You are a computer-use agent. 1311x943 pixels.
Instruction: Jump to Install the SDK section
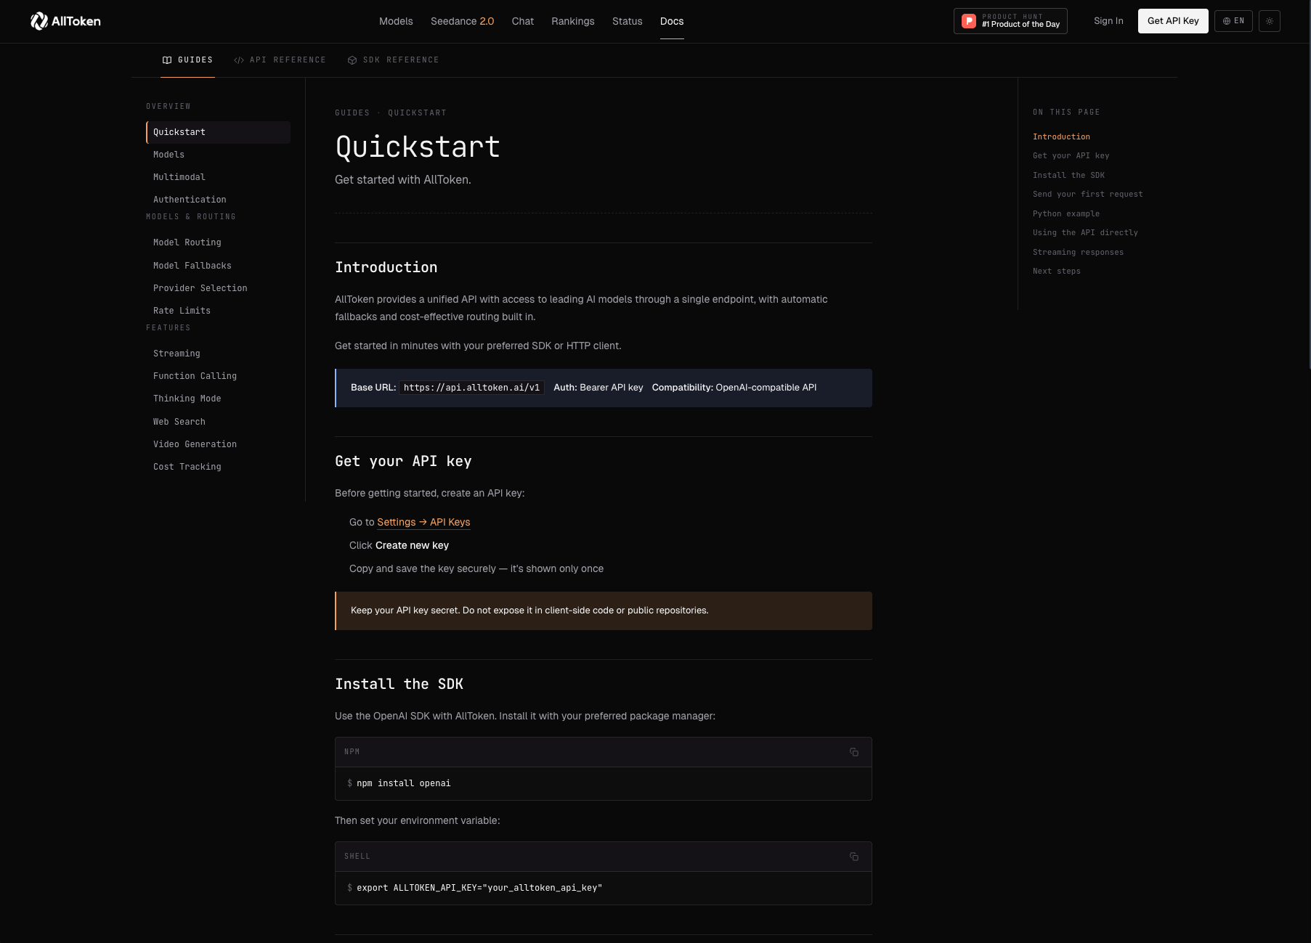1068,175
